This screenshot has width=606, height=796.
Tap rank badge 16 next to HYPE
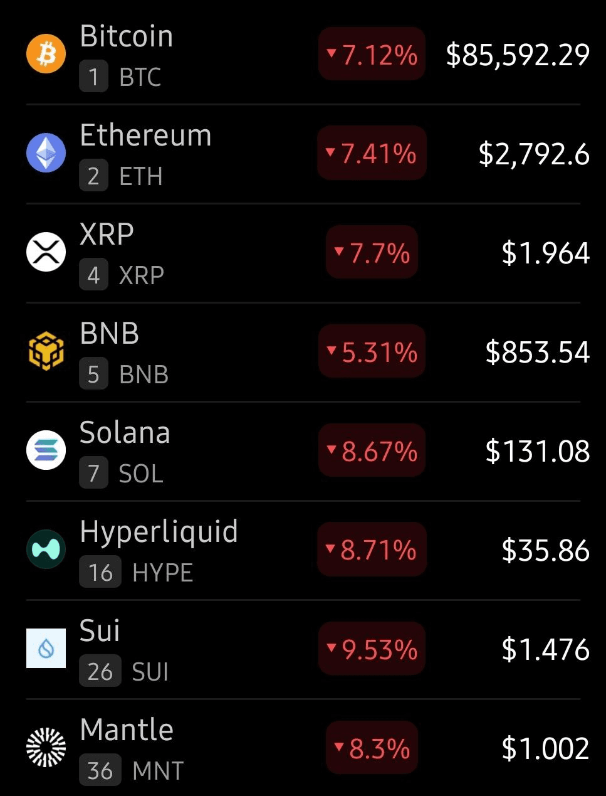pos(100,573)
